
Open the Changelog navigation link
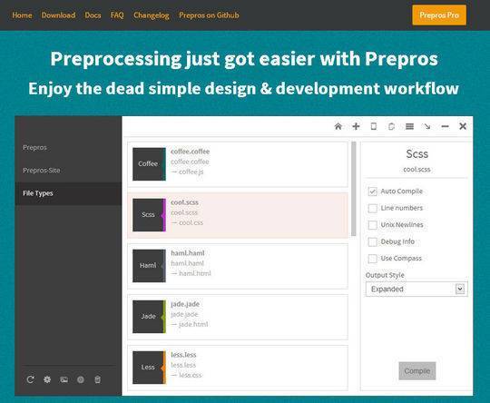[152, 15]
